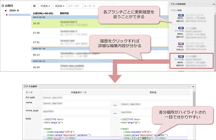Viewport: 216px width, 140px height.
Task: Close the ファイル操作 dialog
Action: 193,87
